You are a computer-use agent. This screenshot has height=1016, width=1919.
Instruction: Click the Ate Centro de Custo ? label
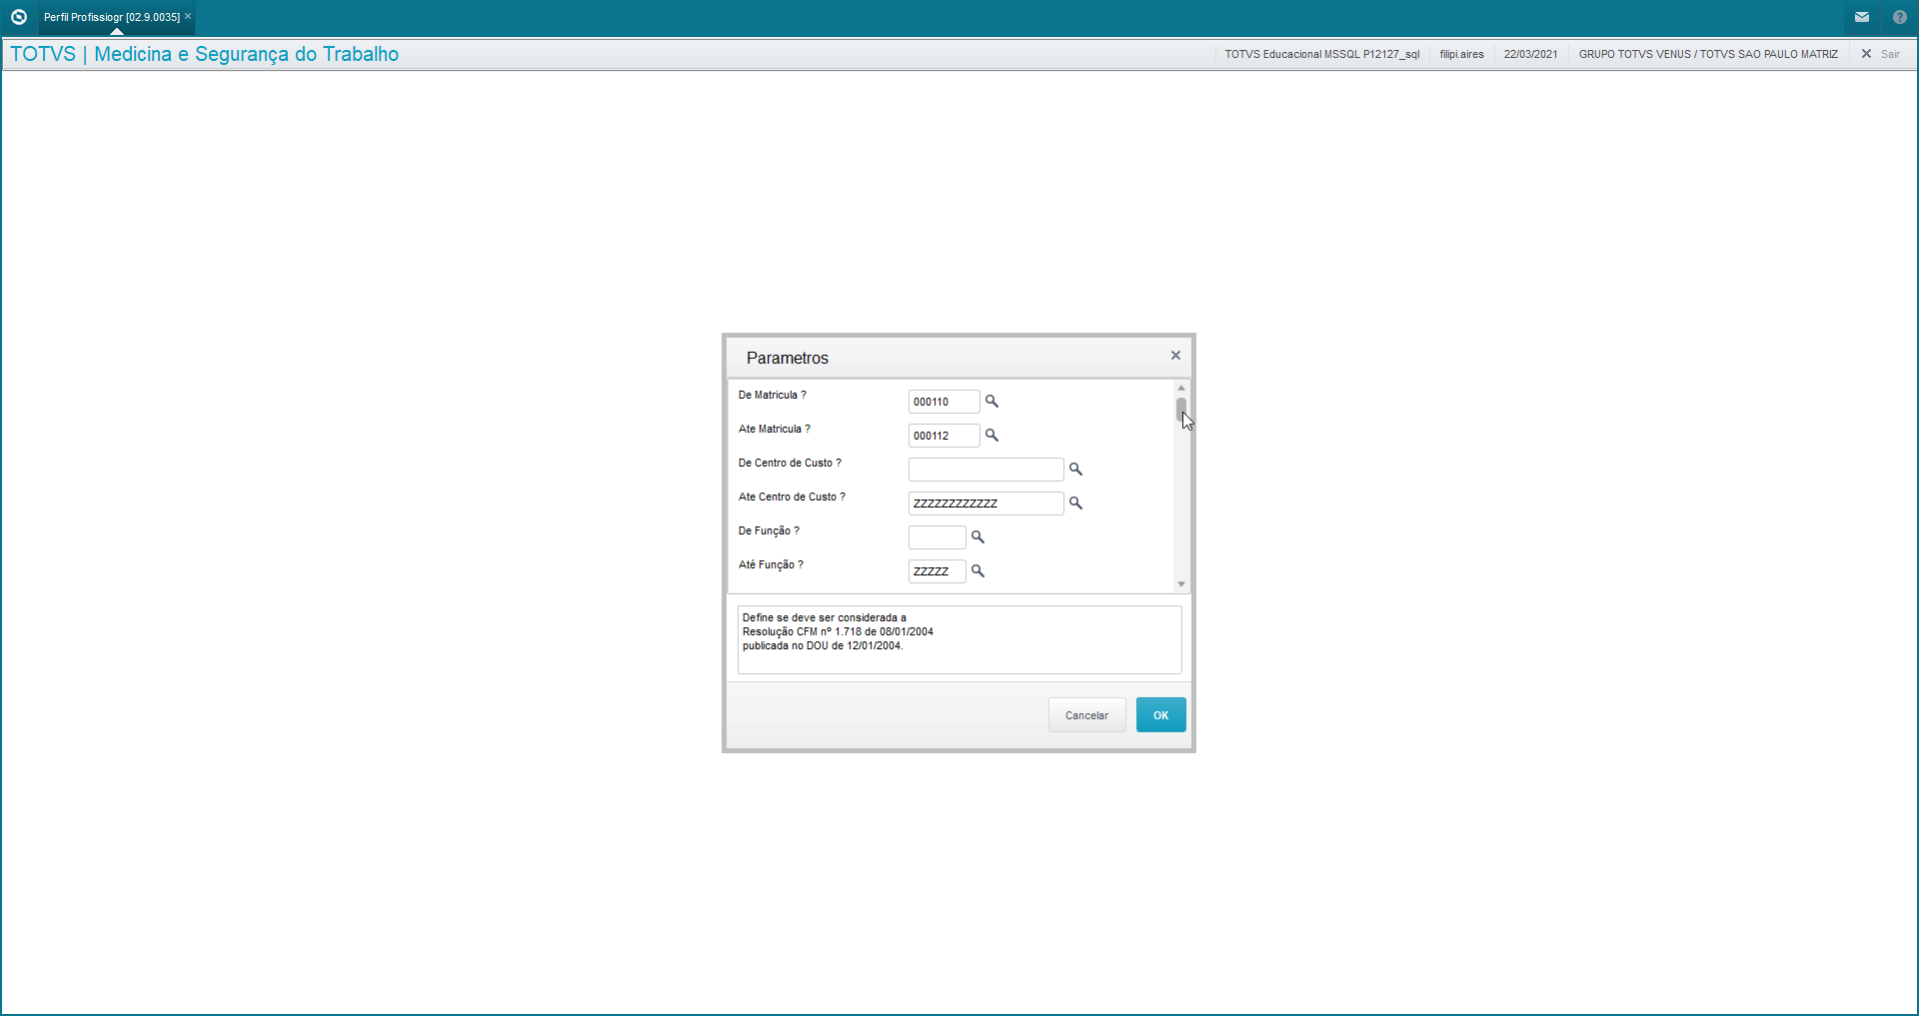(x=792, y=498)
